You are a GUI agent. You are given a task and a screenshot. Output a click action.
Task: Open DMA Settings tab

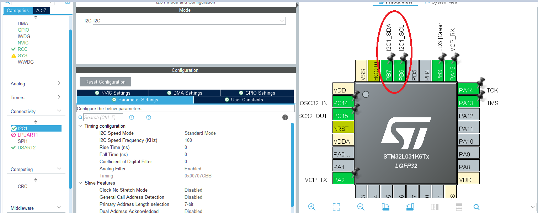tap(185, 93)
